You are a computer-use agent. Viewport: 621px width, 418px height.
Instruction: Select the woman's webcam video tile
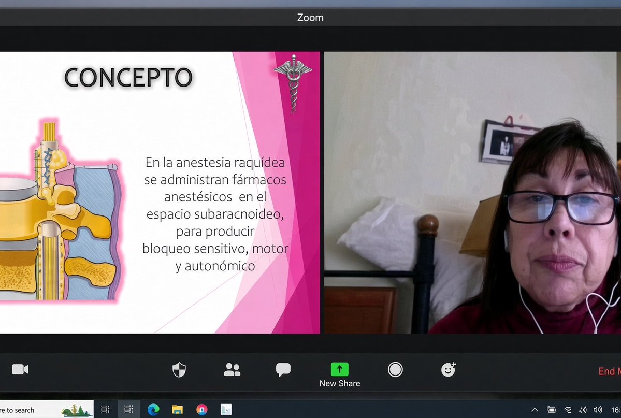pos(472,193)
